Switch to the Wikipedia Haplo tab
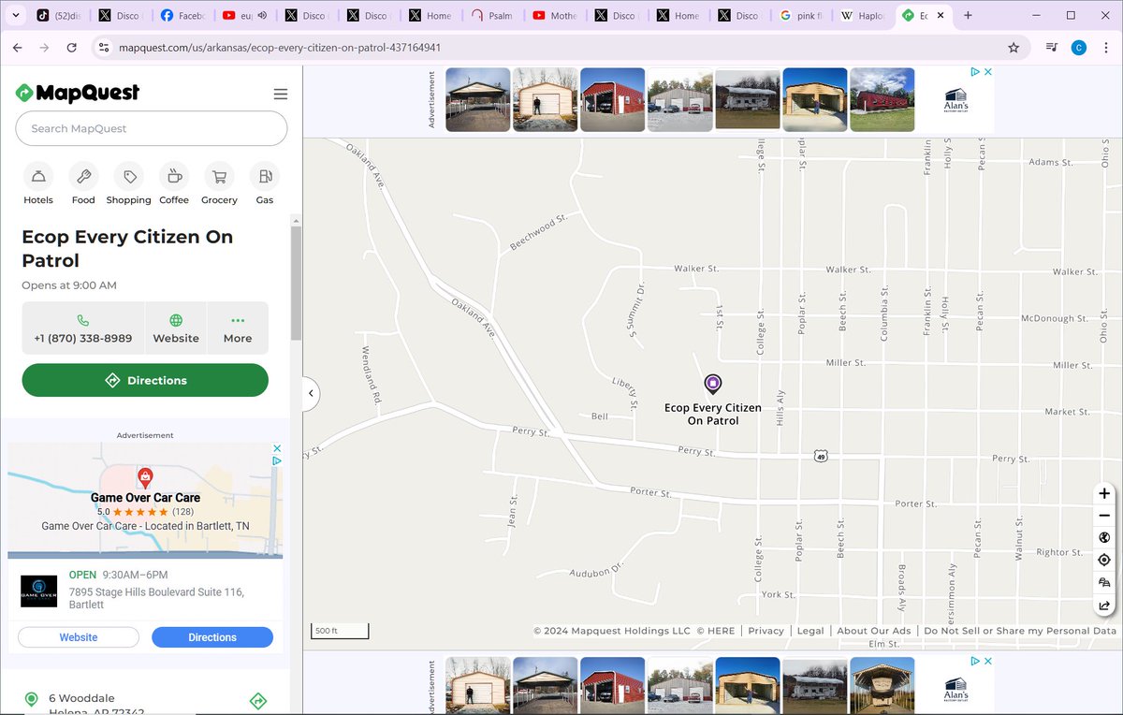Image resolution: width=1123 pixels, height=715 pixels. click(863, 16)
